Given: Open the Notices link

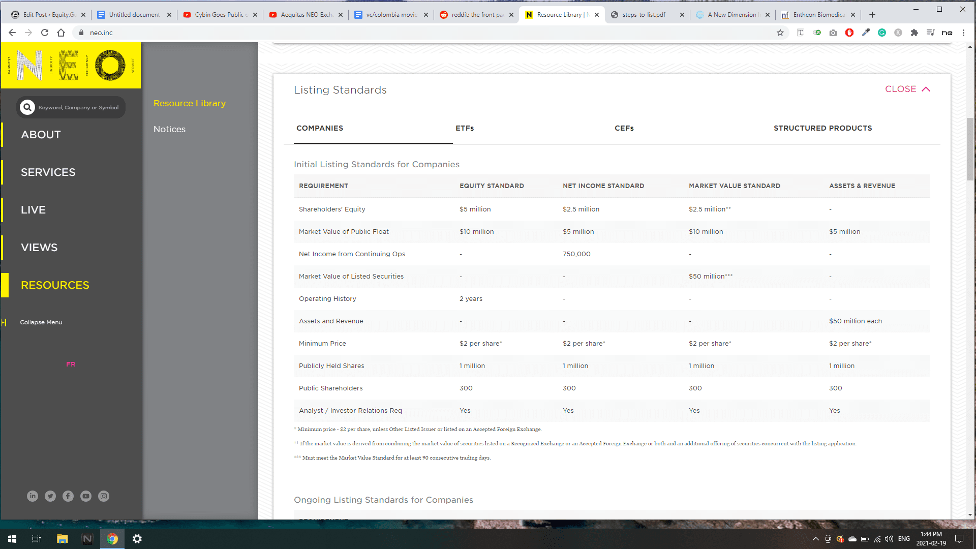Looking at the screenshot, I should tap(169, 129).
